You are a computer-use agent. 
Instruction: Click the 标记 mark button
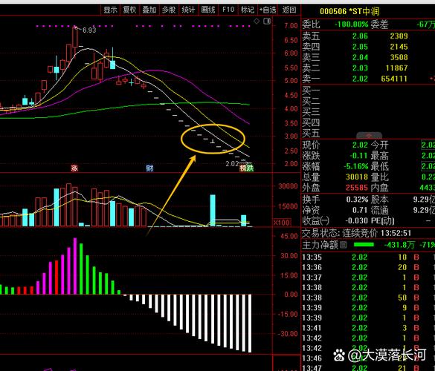[248, 10]
